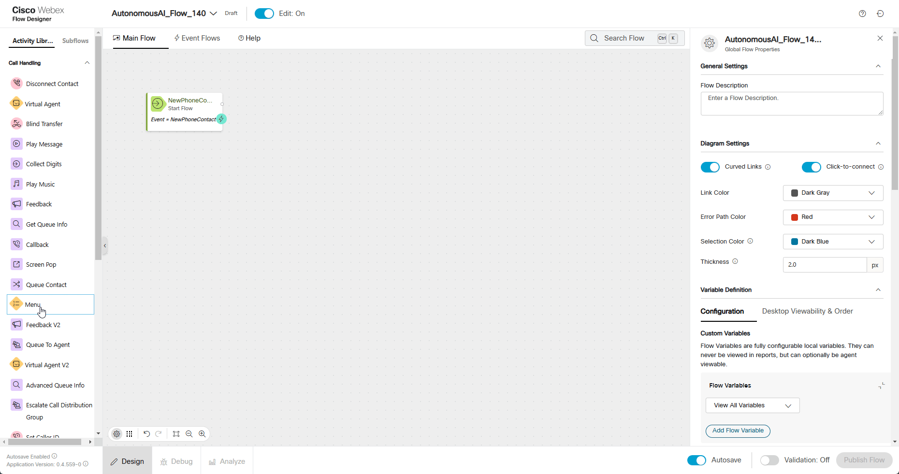Click the Queue Contact activity icon
The image size is (899, 474).
click(16, 285)
